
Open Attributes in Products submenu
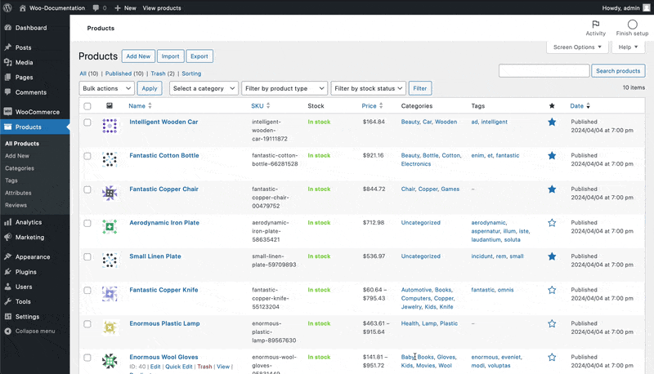coord(18,193)
